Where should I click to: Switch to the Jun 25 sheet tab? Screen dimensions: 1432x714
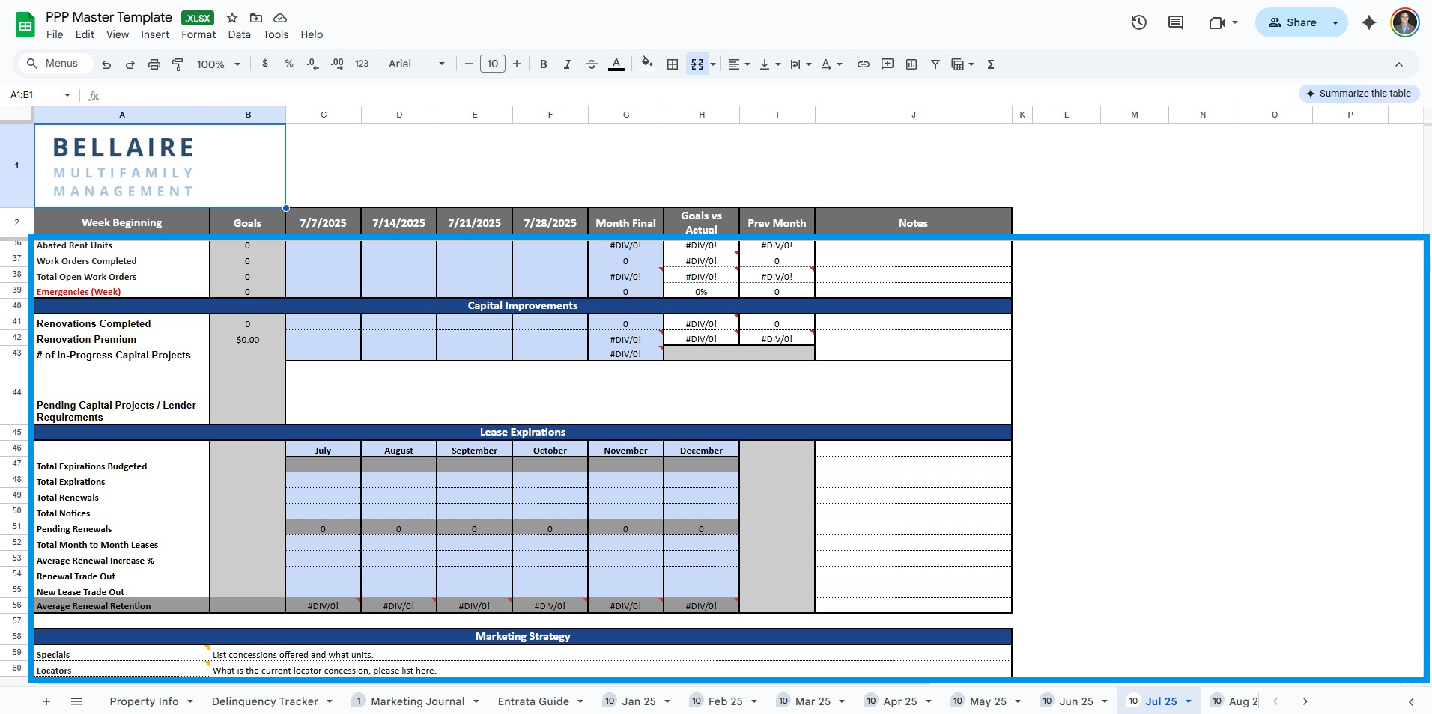pos(1075,701)
